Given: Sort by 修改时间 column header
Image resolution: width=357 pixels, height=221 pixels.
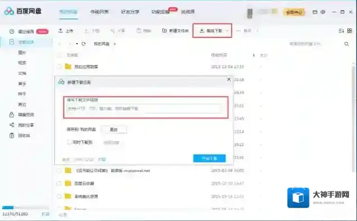Looking at the screenshot, I should click(219, 55).
